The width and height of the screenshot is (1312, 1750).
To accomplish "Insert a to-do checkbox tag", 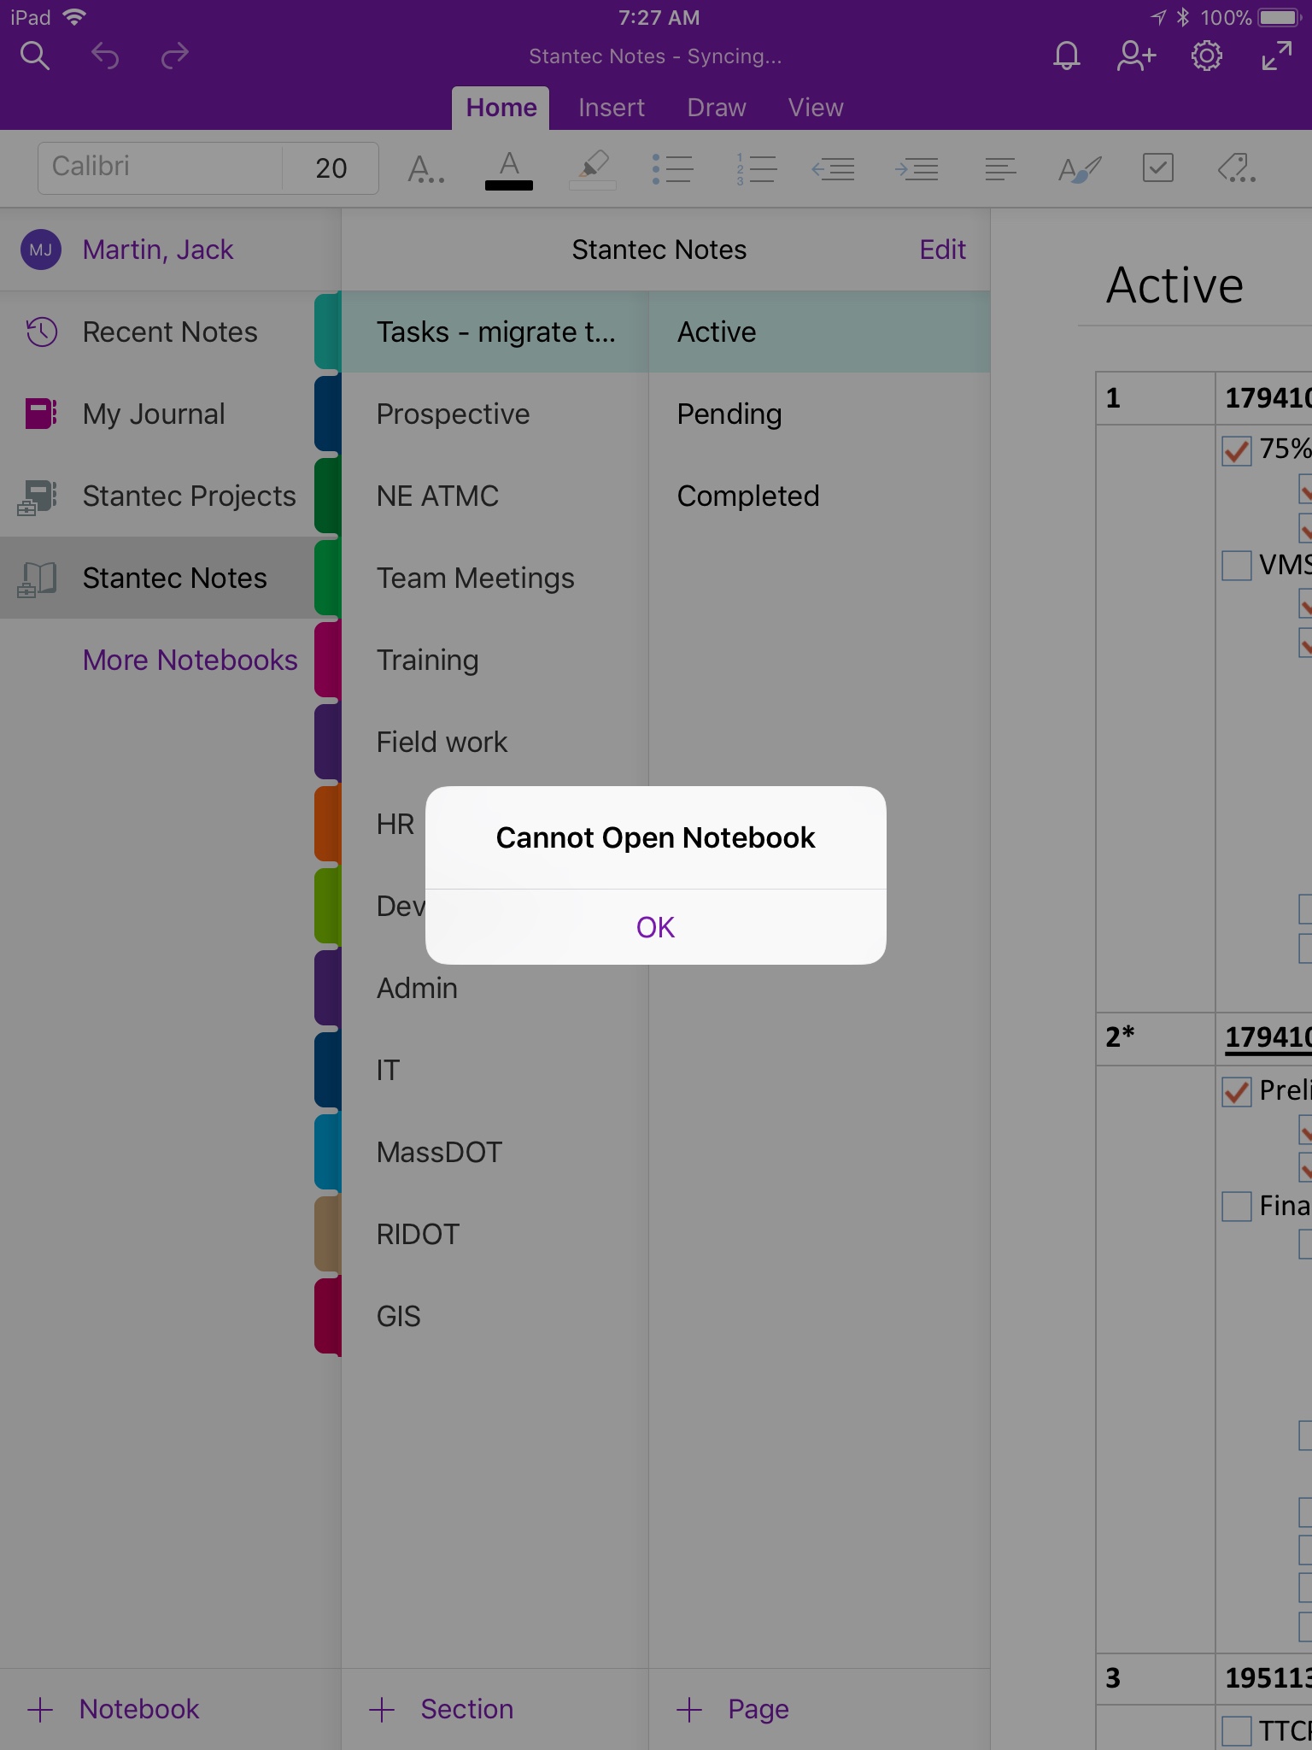I will 1157,168.
